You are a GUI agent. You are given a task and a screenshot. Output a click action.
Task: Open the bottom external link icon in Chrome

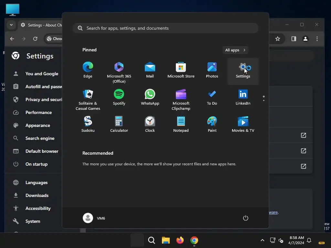(303, 166)
